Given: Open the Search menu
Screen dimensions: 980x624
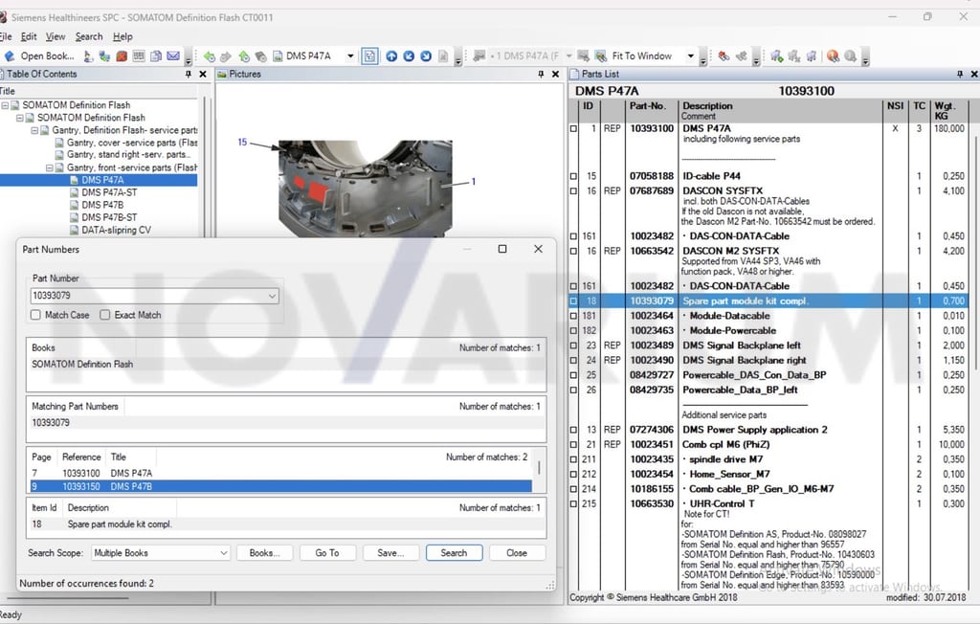Looking at the screenshot, I should (89, 37).
